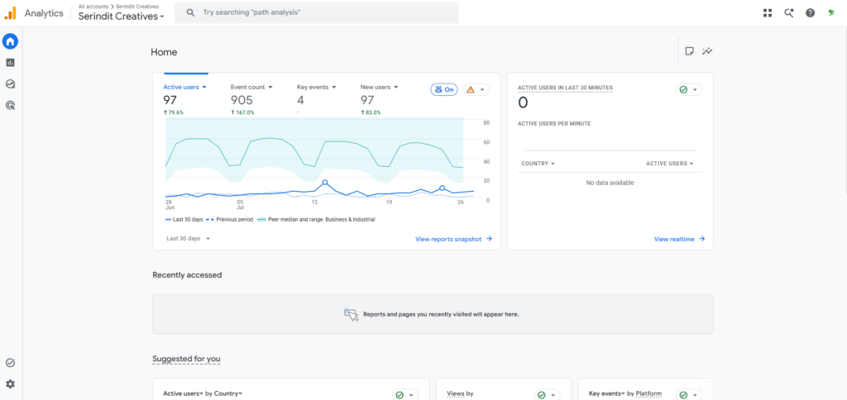The width and height of the screenshot is (847, 400).
Task: Open the Key events by Platform check dropdown
Action: [689, 394]
